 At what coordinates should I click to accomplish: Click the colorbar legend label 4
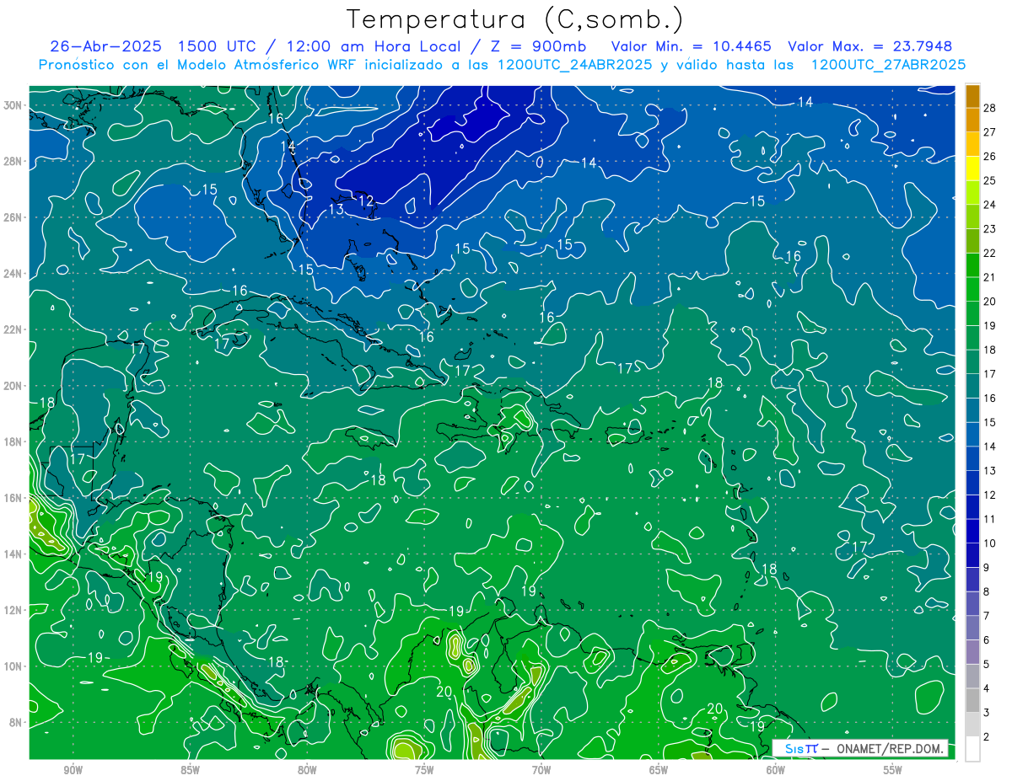point(987,689)
